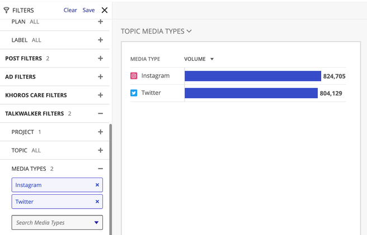This screenshot has width=367, height=235.
Task: Save the current filters
Action: (x=88, y=10)
